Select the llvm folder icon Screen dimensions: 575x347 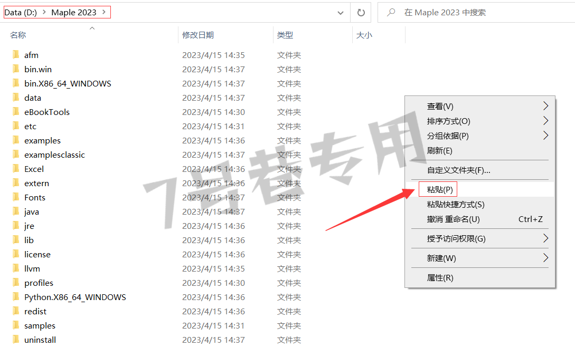click(x=16, y=268)
